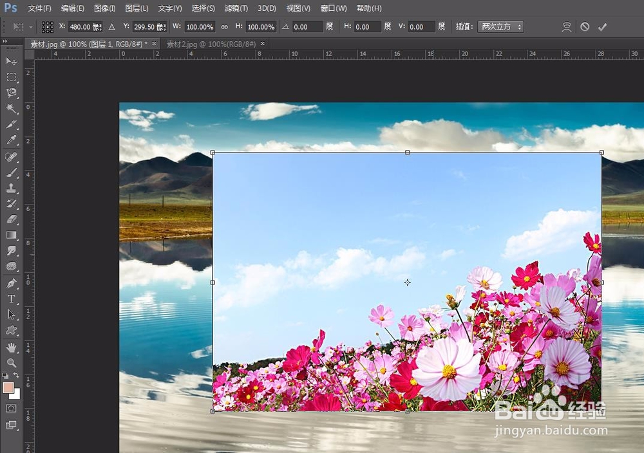The width and height of the screenshot is (644, 453).
Task: Open the 图像(I) menu
Action: 105,8
